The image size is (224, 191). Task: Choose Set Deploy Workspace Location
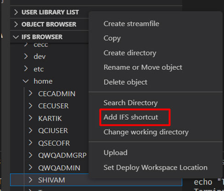point(155,168)
